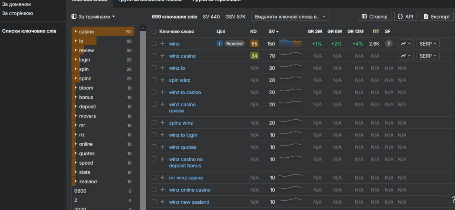The height and width of the screenshot is (210, 455).
Task: Add keyword "winz" with plus icon
Action: click(x=162, y=44)
